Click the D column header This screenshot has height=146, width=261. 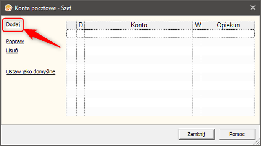81,25
